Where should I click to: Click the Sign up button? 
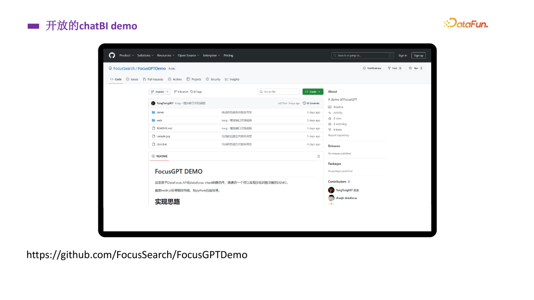click(x=418, y=55)
